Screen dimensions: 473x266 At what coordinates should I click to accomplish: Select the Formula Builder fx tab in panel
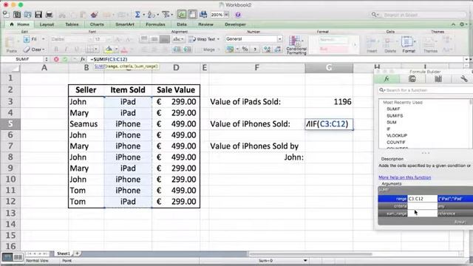coord(387,79)
